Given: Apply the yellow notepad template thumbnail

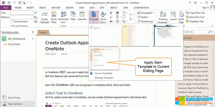Looking at the screenshot, I should coord(135,36).
